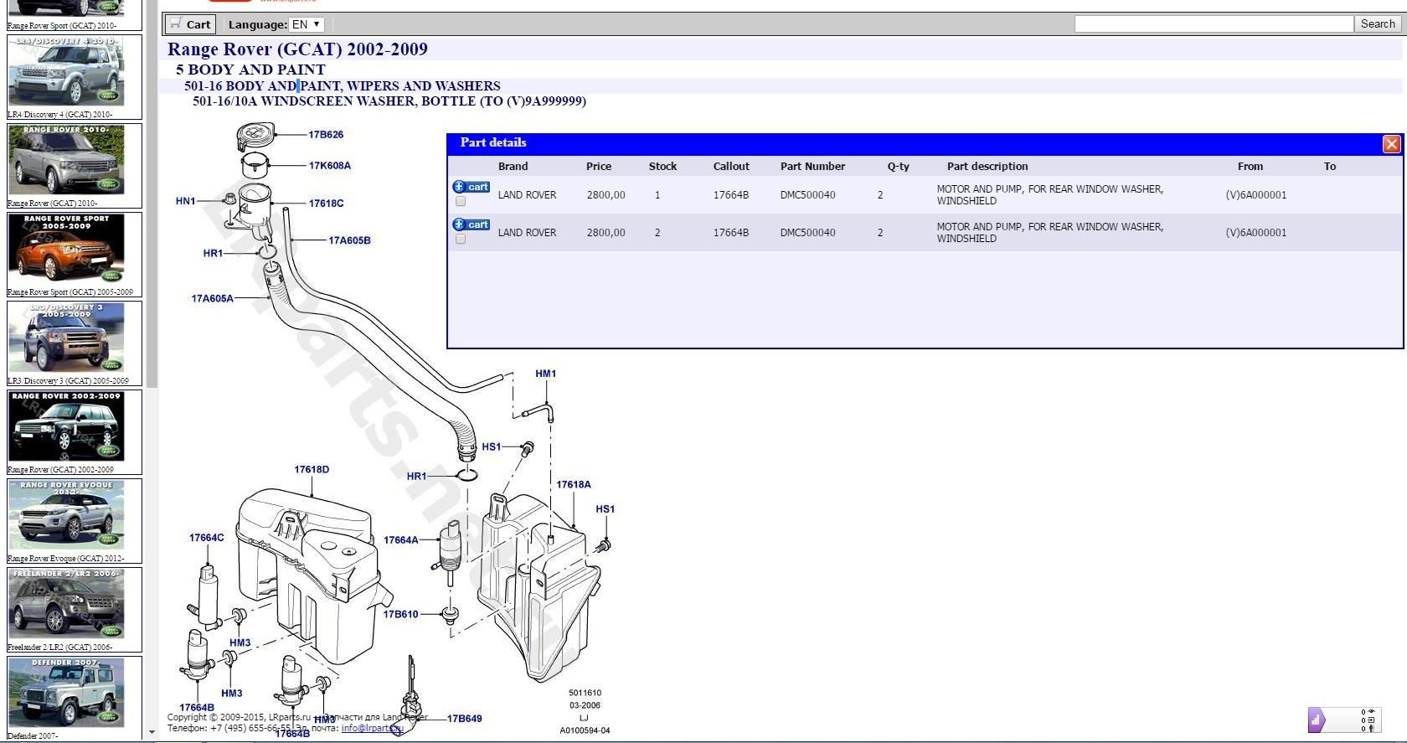Click callout HM1 in diagram
This screenshot has height=743, width=1407.
click(x=545, y=374)
